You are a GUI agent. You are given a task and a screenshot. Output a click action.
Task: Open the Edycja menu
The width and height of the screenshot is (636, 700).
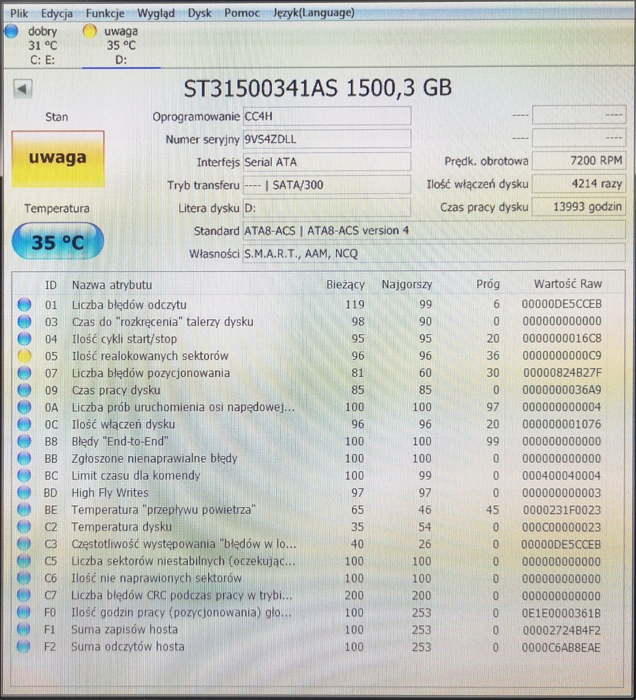pos(57,14)
